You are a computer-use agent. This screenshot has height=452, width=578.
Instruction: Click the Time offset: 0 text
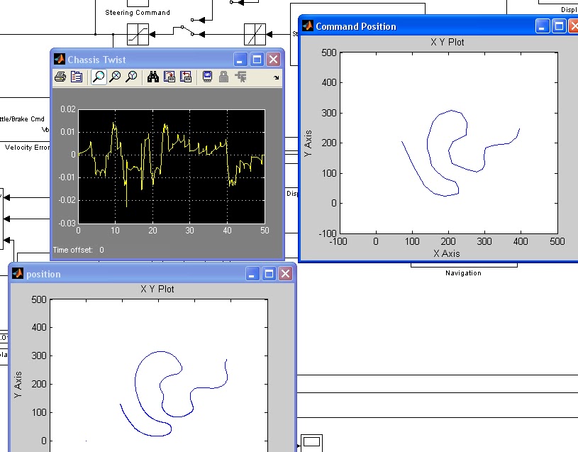tap(78, 250)
